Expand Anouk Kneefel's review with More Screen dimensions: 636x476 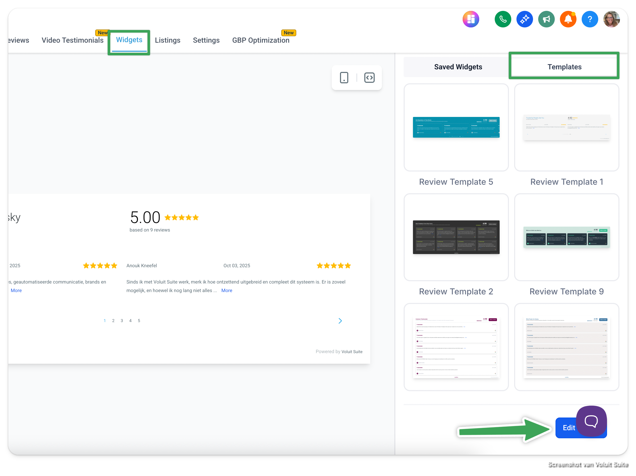(x=227, y=290)
